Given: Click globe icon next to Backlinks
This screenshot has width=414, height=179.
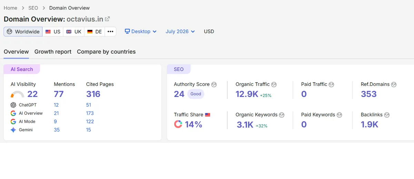Looking at the screenshot, I should [x=387, y=115].
